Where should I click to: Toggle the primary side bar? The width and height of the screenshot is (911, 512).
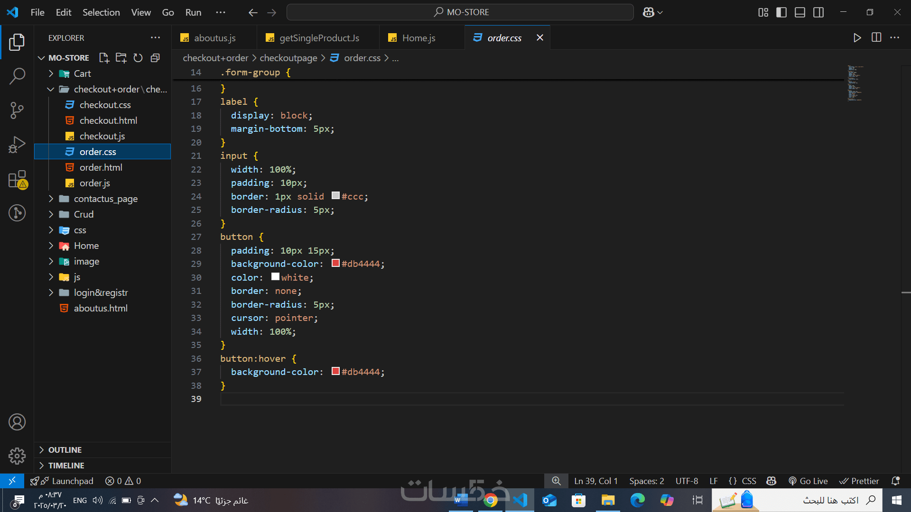point(781,12)
